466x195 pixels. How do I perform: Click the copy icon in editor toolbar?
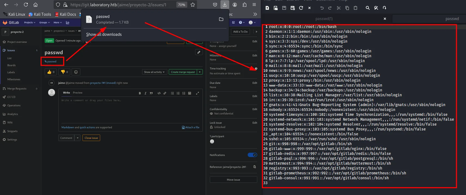pos(347,8)
